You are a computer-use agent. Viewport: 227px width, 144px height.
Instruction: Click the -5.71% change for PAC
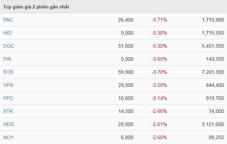pyautogui.click(x=159, y=20)
